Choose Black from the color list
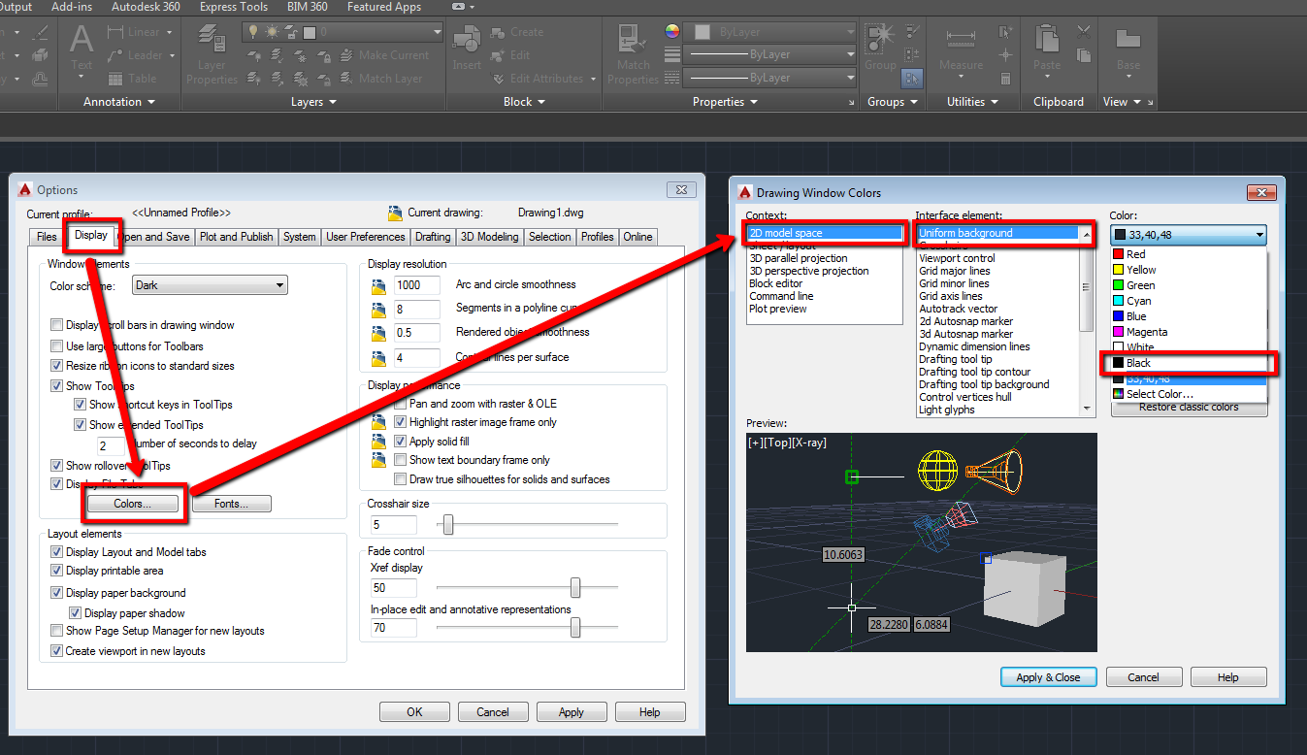Viewport: 1307px width, 755px height. pos(1189,363)
